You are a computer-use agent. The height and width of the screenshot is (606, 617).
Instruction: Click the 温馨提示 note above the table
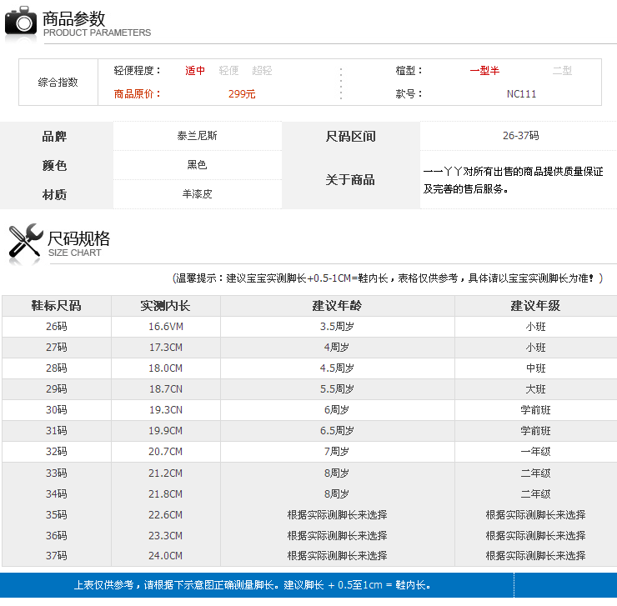(388, 278)
